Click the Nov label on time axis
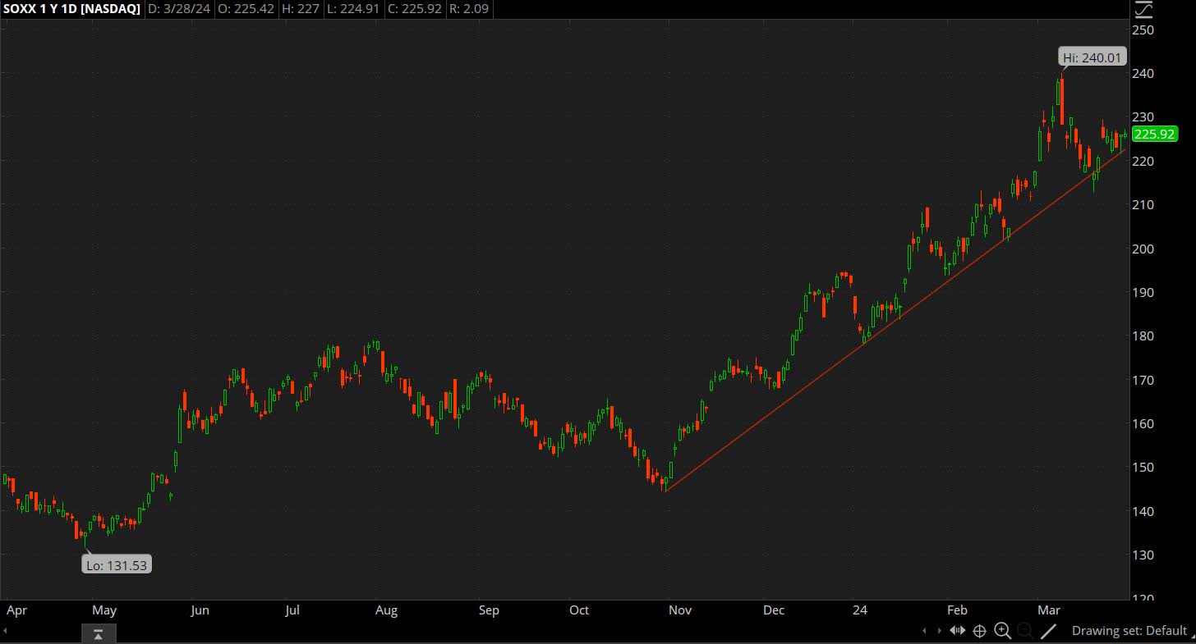The height and width of the screenshot is (644, 1196). 680,610
